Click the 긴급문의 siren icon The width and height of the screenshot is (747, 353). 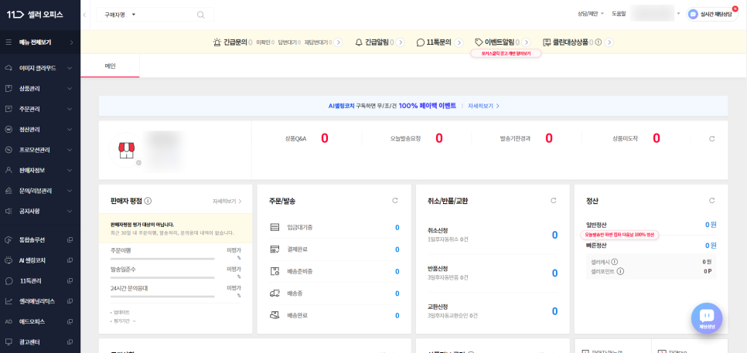(x=217, y=42)
